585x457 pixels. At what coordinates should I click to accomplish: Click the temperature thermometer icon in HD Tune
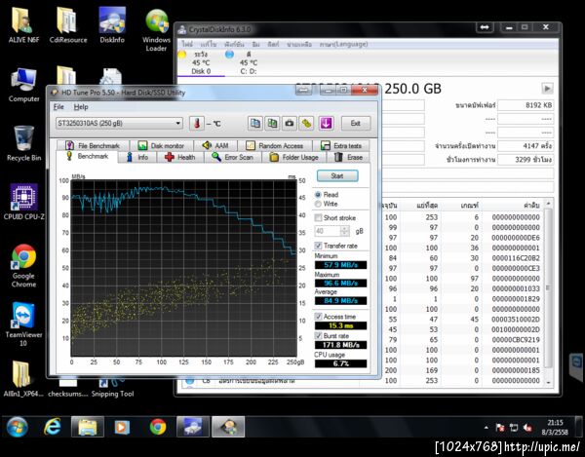pos(197,124)
